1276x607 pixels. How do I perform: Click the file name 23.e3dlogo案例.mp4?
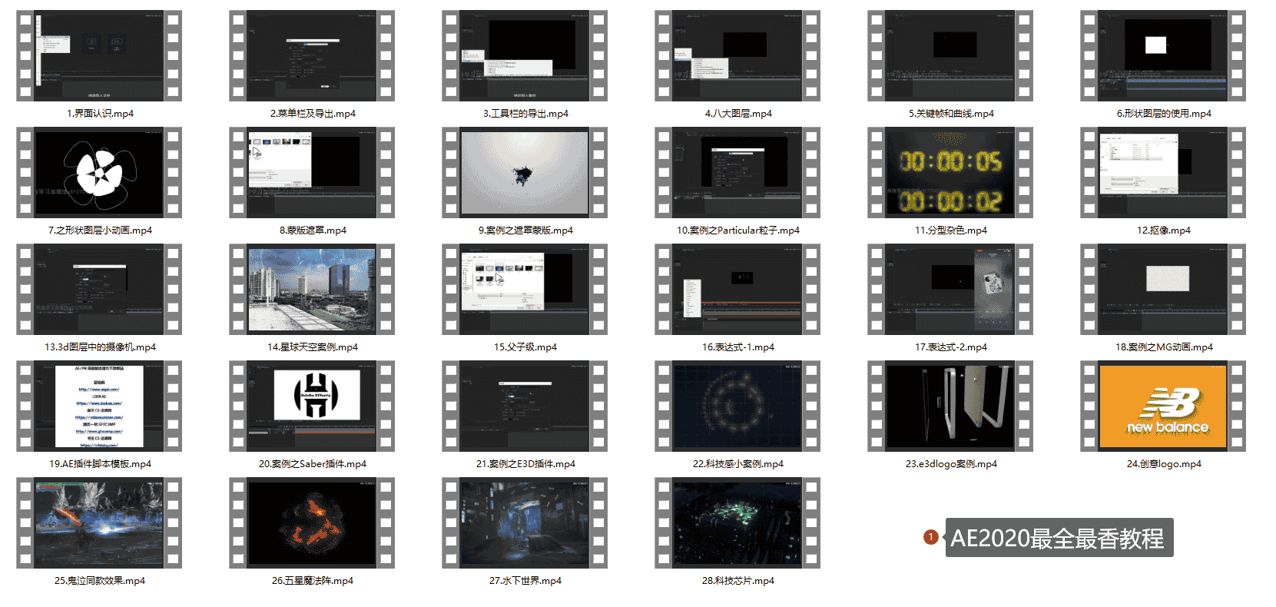(951, 464)
